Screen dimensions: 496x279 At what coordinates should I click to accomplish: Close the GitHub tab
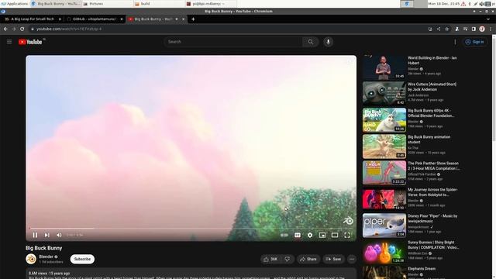[x=122, y=19]
